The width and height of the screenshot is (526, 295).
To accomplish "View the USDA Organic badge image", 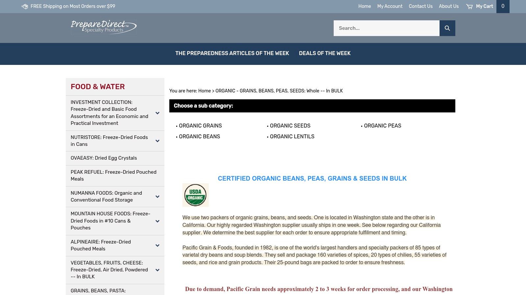I will (196, 195).
